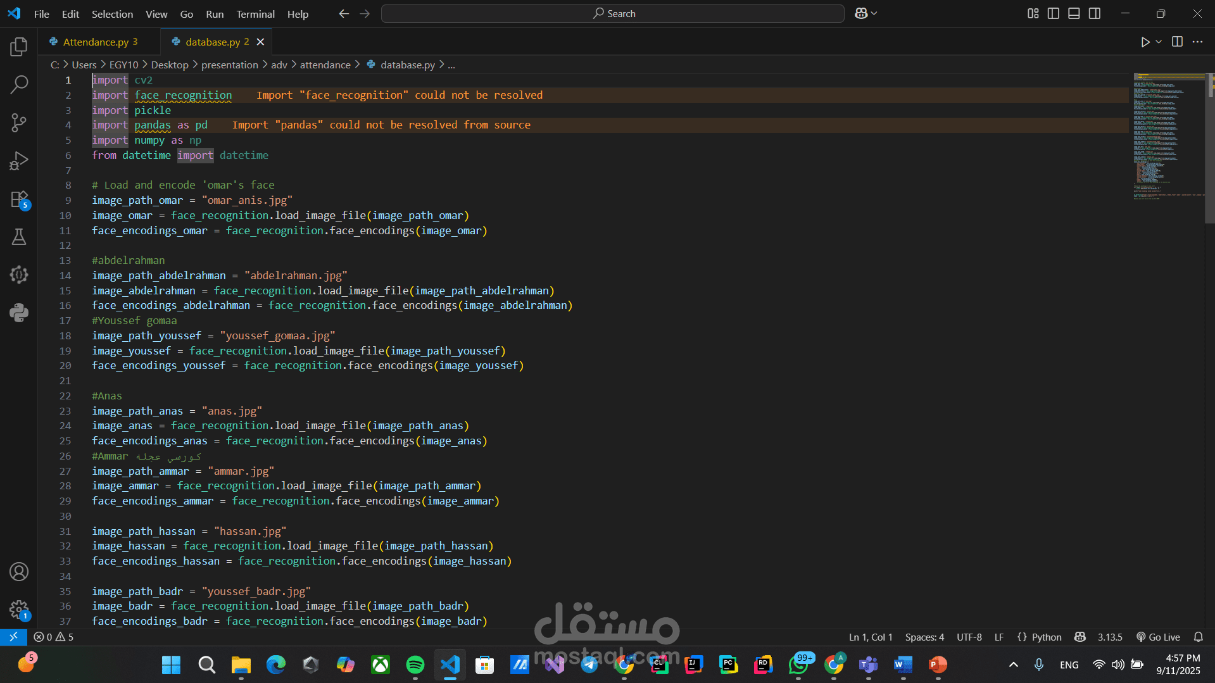Select Python interpreter '3.13.5'

pyautogui.click(x=1110, y=637)
